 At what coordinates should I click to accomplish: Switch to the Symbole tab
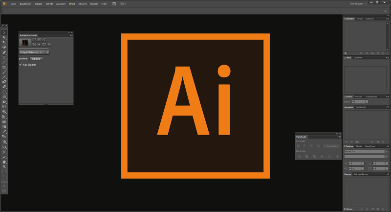tap(369, 19)
